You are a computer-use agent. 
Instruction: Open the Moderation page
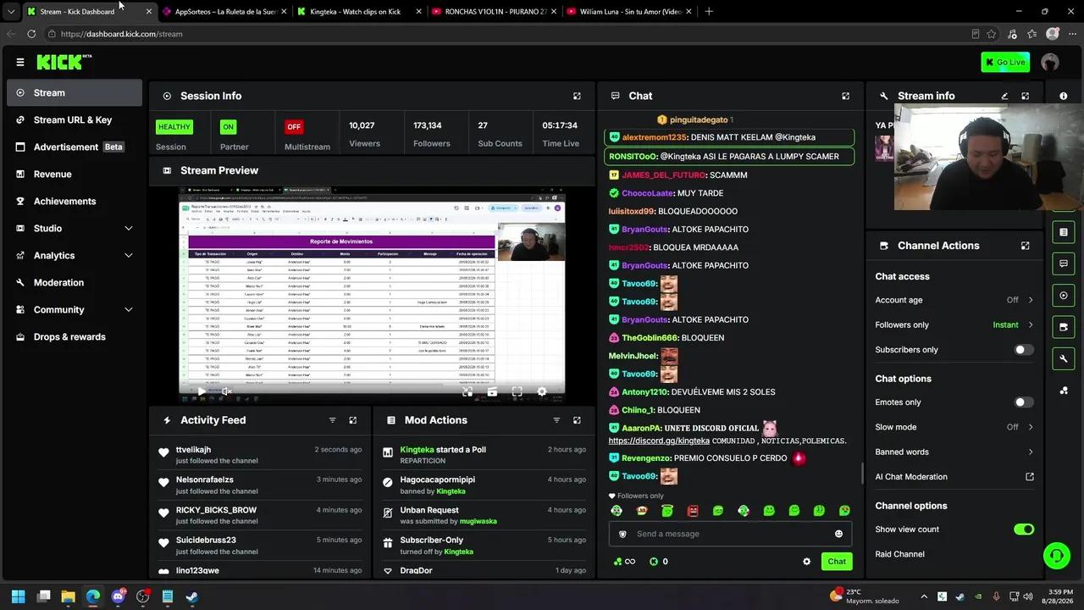pyautogui.click(x=75, y=283)
